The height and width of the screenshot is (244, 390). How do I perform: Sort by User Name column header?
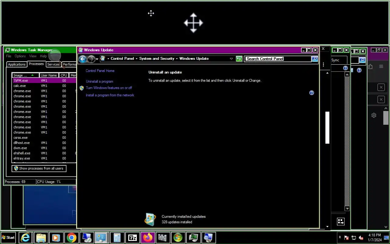coord(49,75)
